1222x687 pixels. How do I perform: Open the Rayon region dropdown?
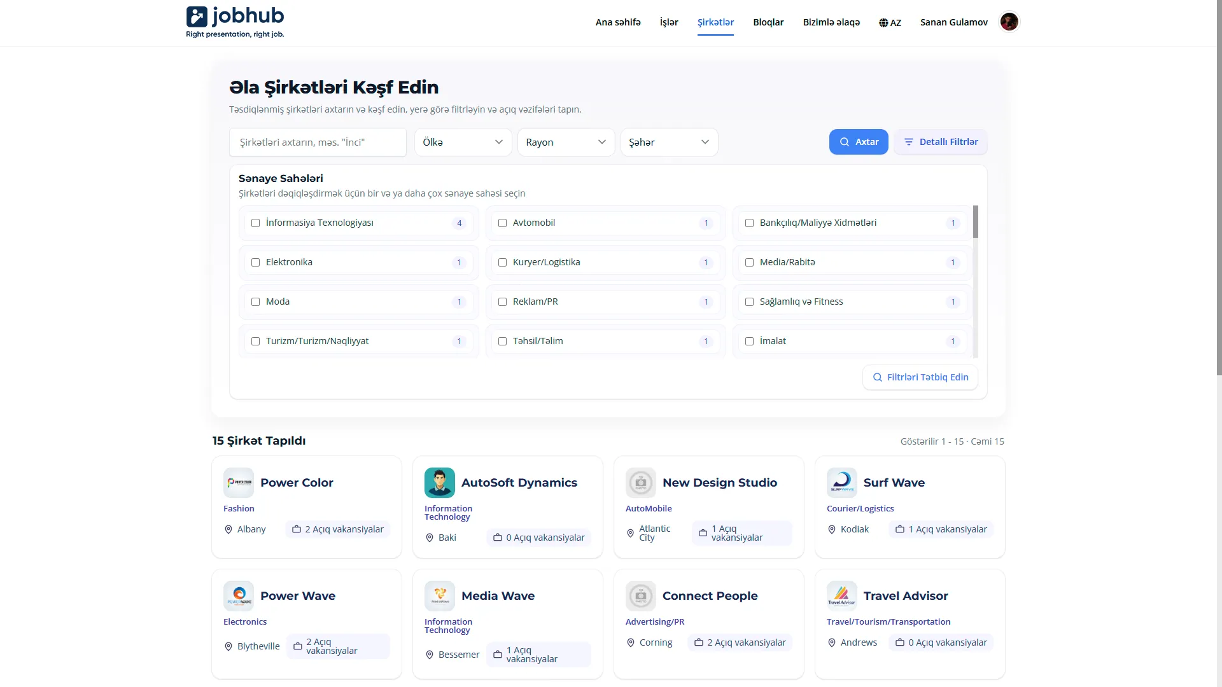tap(566, 142)
